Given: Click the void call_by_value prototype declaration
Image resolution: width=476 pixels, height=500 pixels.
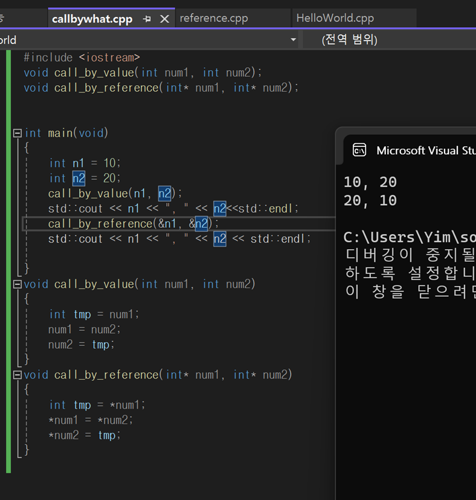Looking at the screenshot, I should point(143,73).
